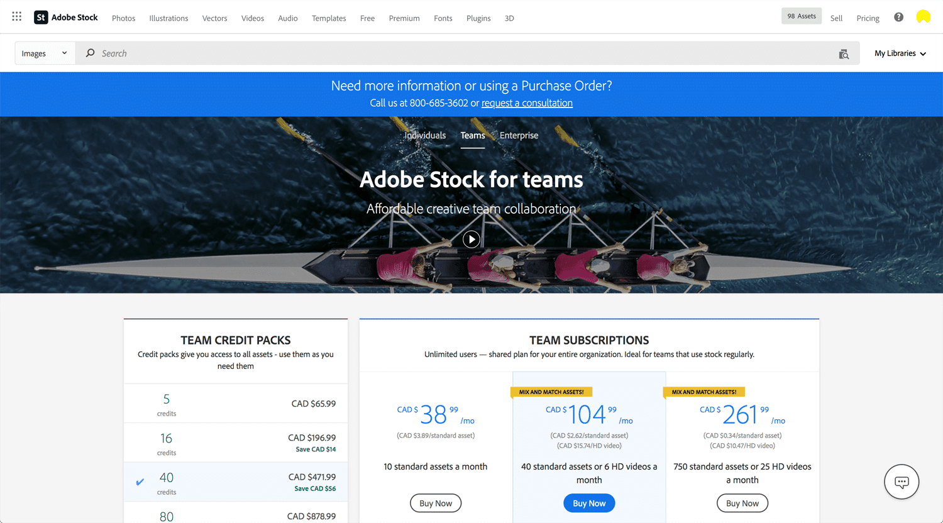The image size is (943, 523).
Task: Go to Vectors in the navigation
Action: [x=214, y=18]
